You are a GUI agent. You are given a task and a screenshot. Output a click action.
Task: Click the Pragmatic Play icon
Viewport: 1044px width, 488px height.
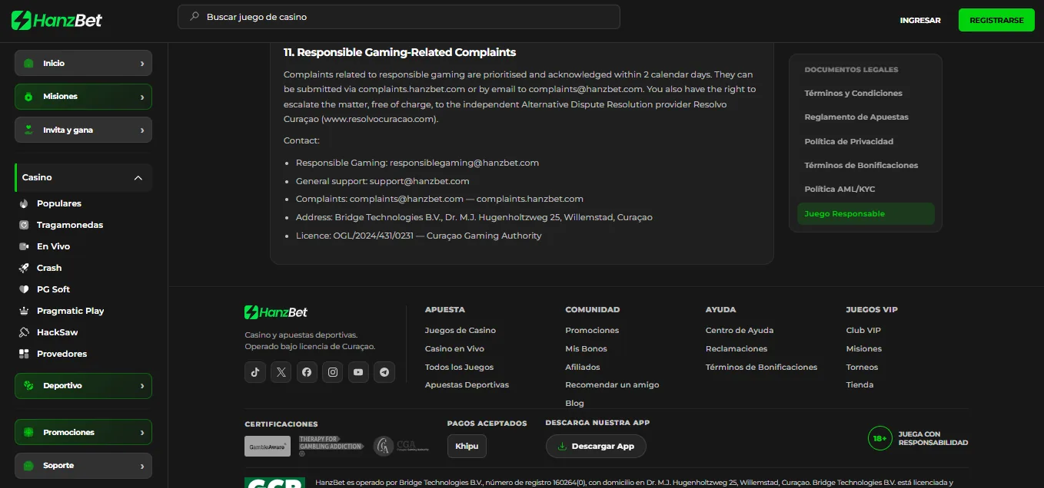[x=23, y=311]
